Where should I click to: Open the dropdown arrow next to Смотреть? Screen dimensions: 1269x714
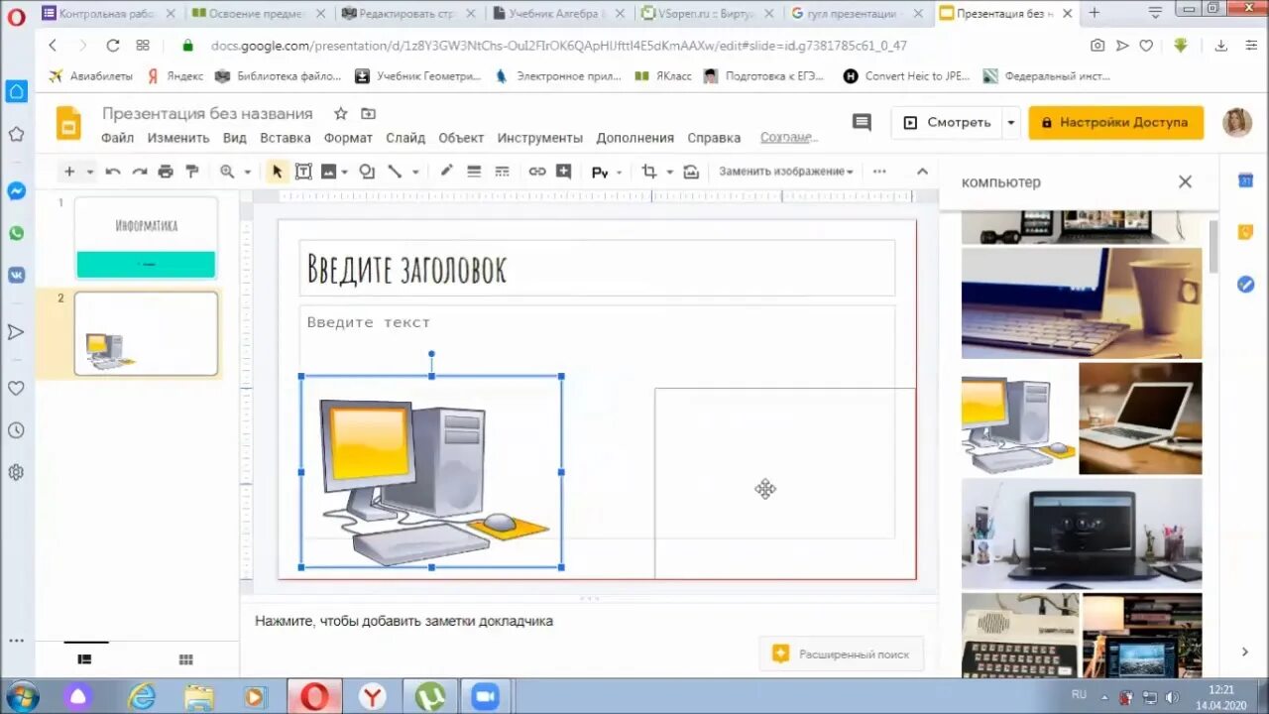coord(1010,123)
